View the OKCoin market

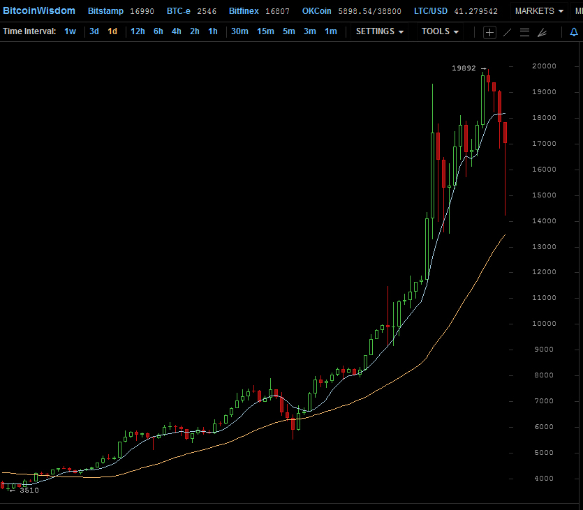pyautogui.click(x=317, y=11)
